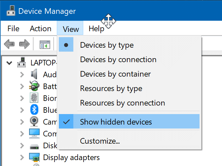
Task: Expand the Computer category
Action: pyautogui.click(x=22, y=134)
